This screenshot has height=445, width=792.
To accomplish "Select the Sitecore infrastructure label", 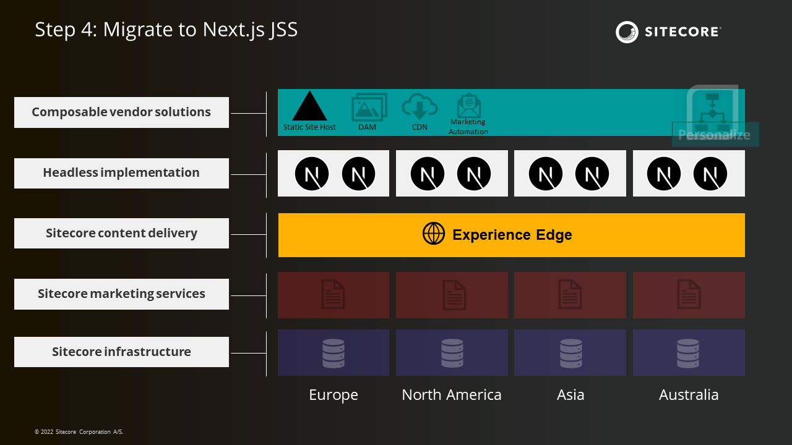I will [x=121, y=352].
